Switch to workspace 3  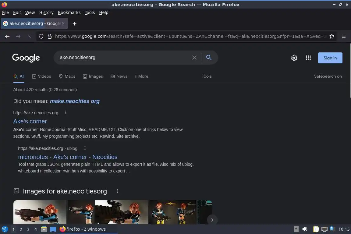point(28,229)
